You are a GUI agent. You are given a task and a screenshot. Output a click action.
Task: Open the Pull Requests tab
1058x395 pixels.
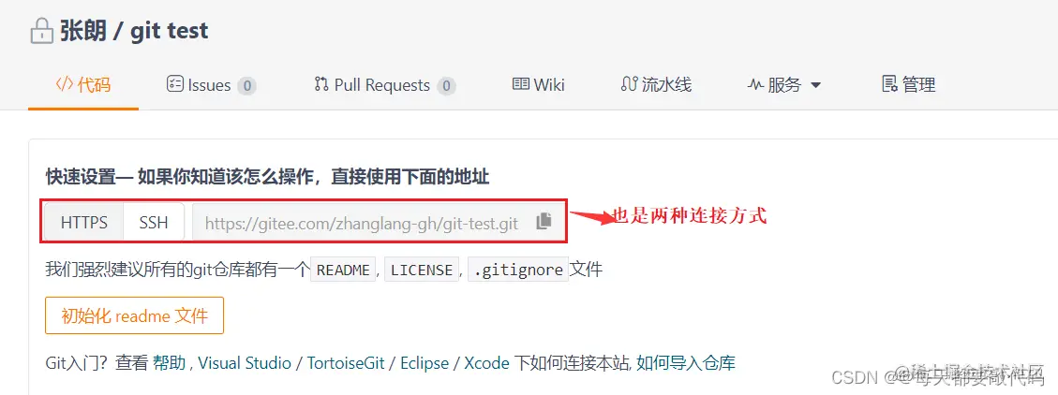pos(384,85)
